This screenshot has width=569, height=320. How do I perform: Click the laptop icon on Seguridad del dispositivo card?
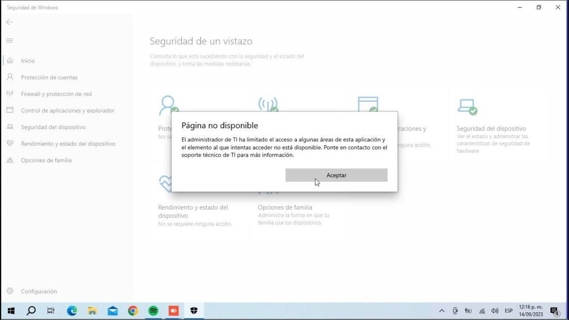pyautogui.click(x=467, y=106)
